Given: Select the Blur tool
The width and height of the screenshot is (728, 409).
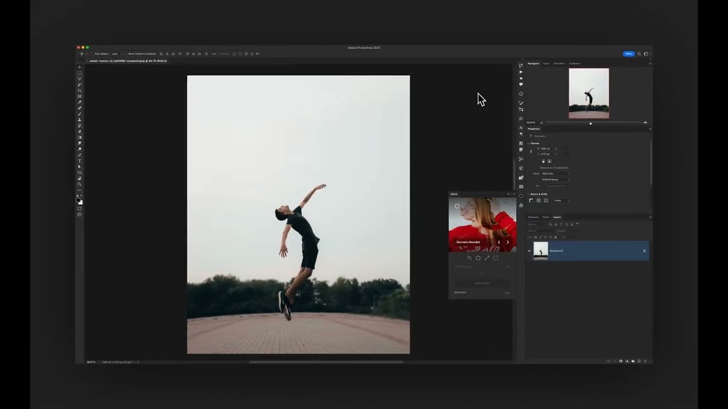Looking at the screenshot, I should [x=79, y=143].
